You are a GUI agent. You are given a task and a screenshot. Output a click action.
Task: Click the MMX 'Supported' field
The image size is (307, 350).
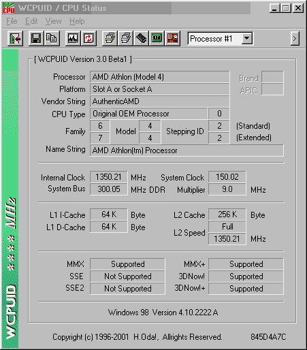click(127, 264)
